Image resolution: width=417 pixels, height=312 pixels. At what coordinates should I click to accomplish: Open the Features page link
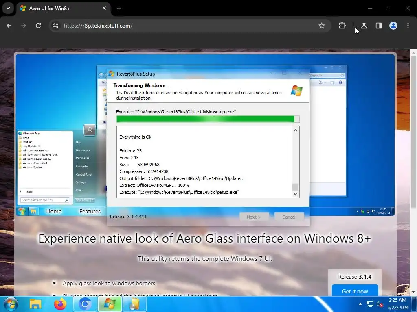[x=90, y=211]
